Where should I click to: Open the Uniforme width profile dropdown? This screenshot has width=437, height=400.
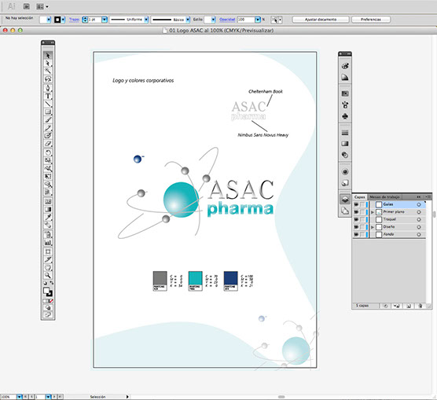146,20
